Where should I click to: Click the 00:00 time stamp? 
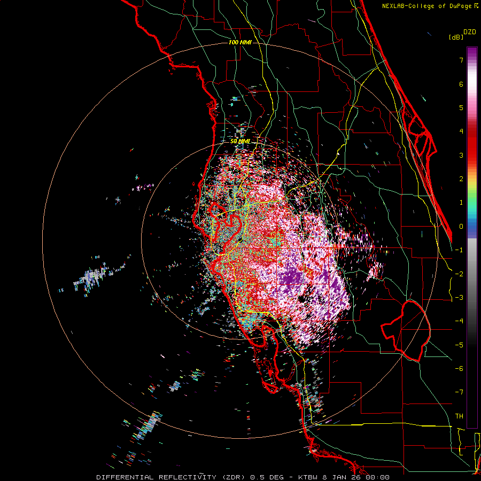click(377, 477)
